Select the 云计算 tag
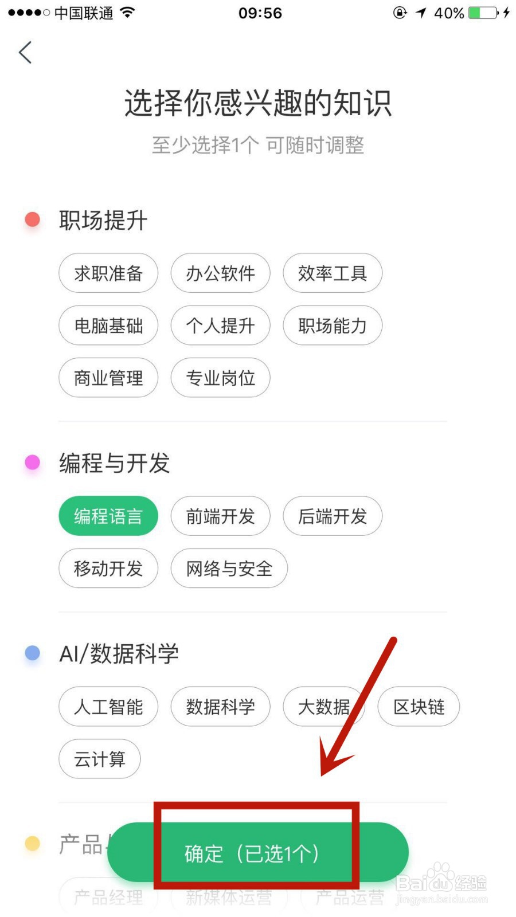 tap(99, 759)
